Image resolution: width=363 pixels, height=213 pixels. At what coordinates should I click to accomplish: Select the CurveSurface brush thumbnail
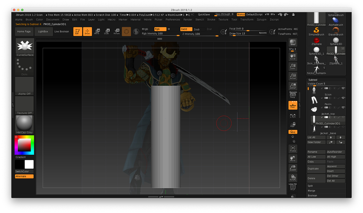pos(25,48)
